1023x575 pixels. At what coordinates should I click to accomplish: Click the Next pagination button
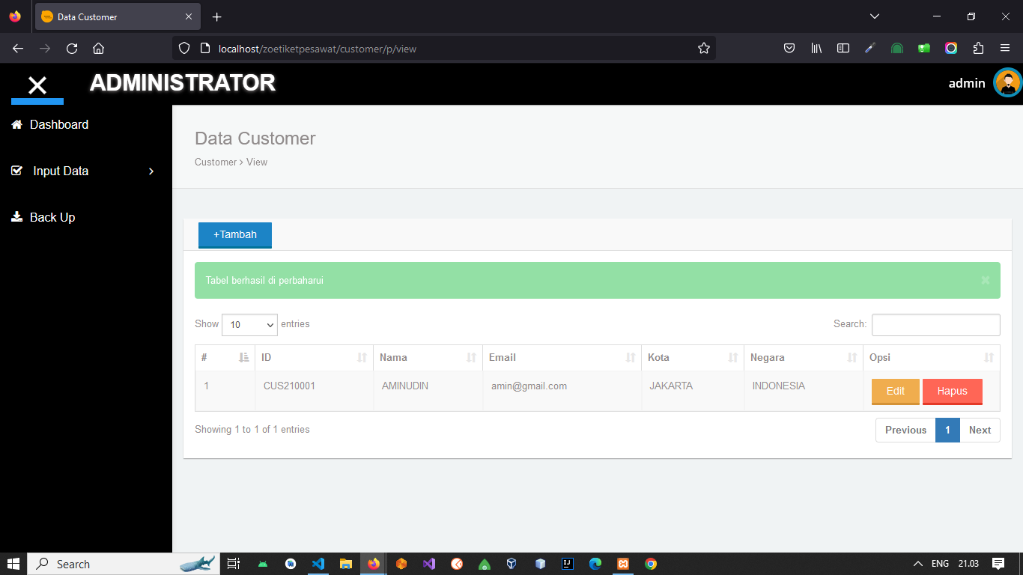980,431
